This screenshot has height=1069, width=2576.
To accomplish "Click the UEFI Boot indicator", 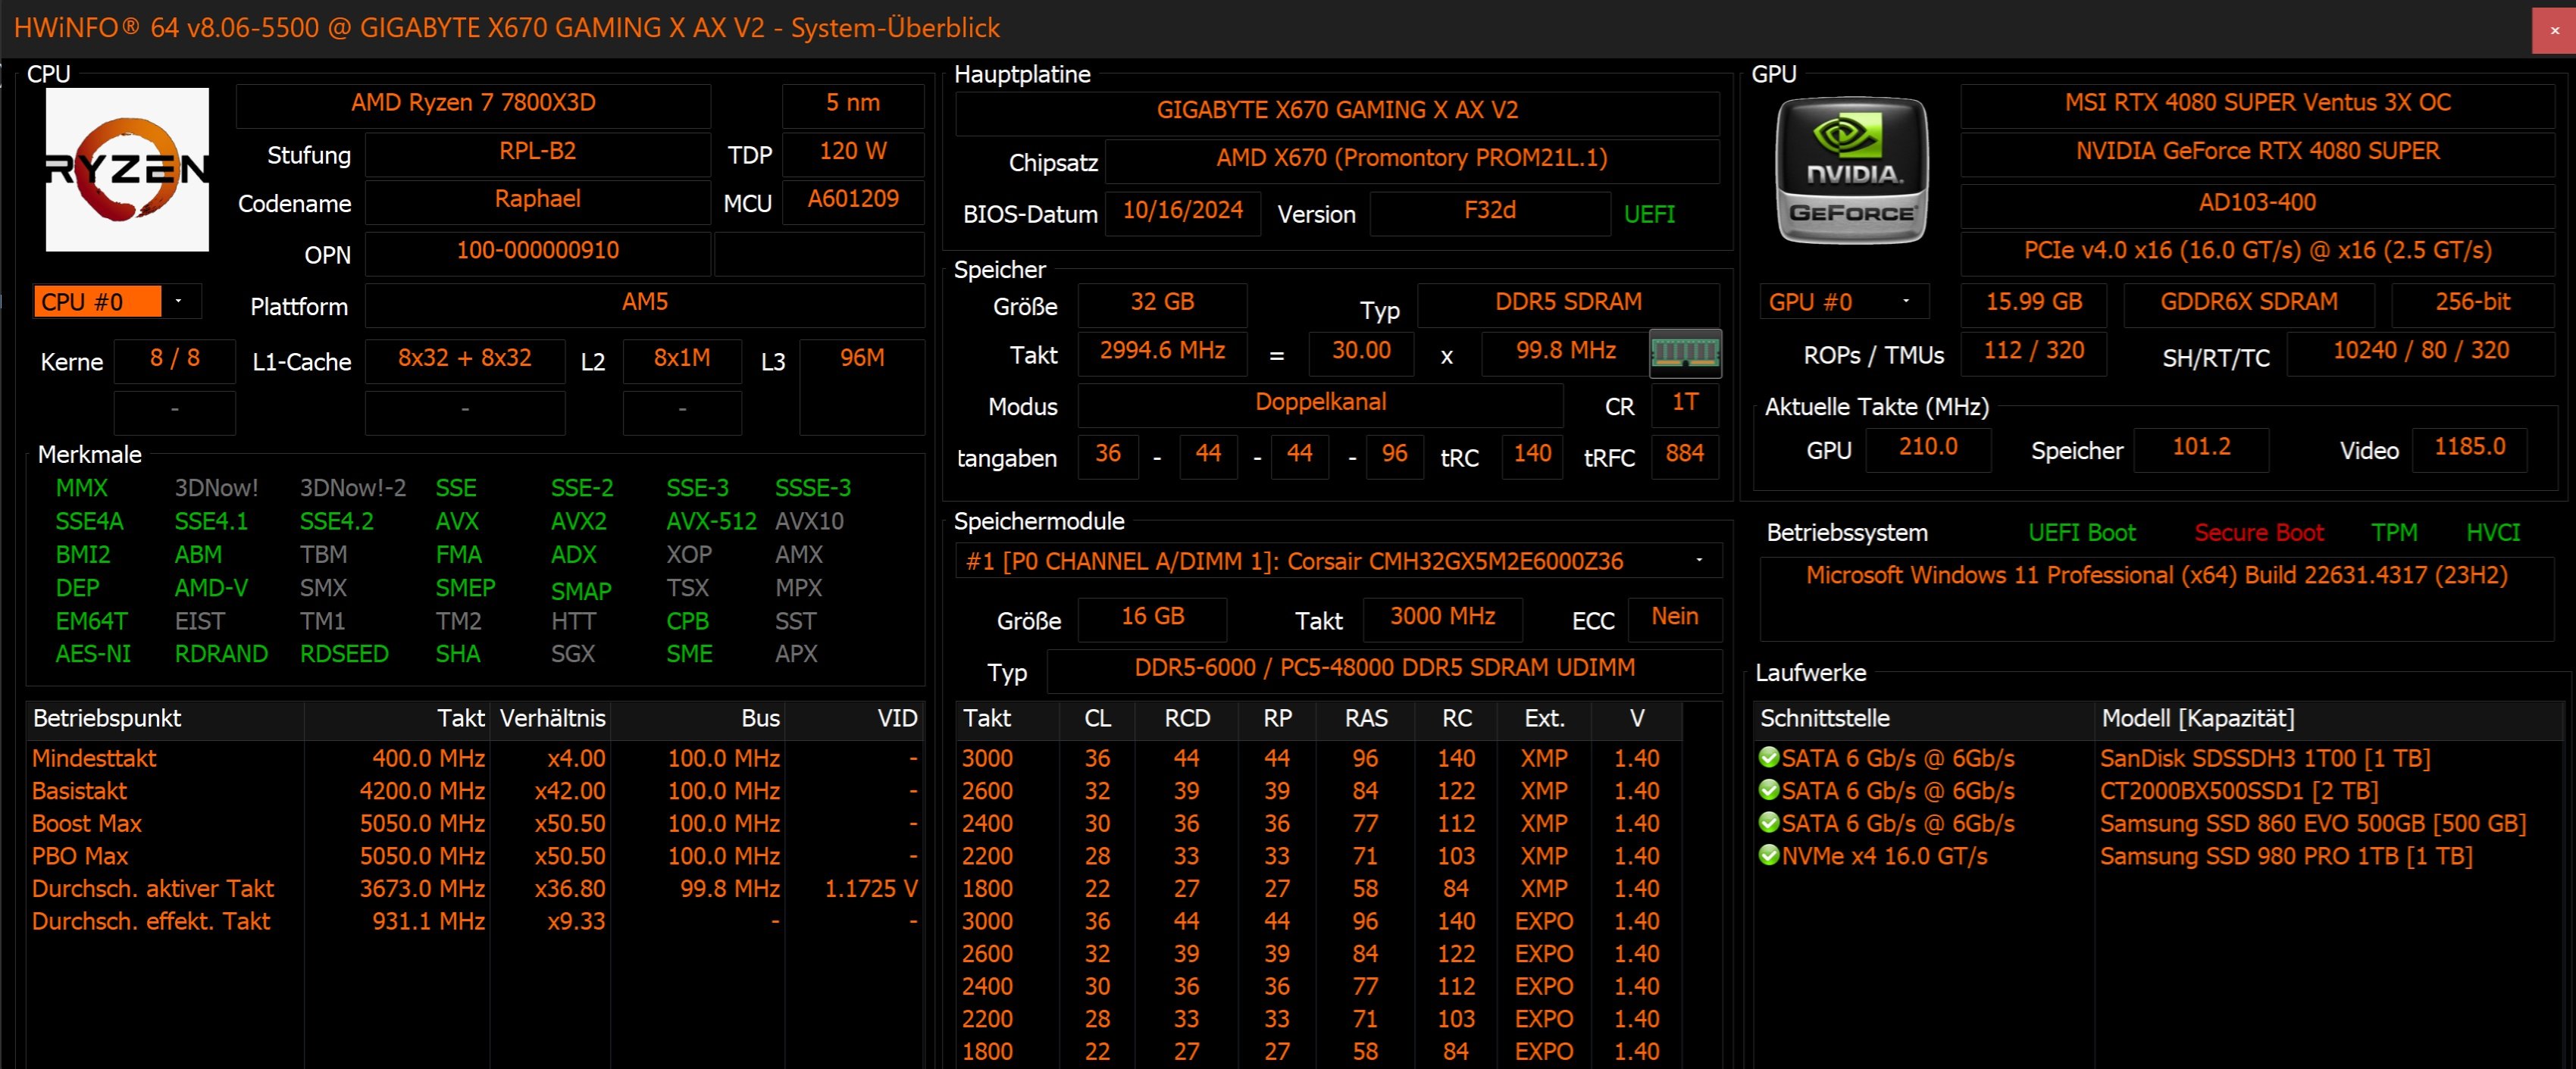I will pos(2081,532).
